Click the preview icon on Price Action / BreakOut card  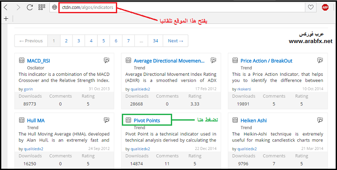click(320, 61)
